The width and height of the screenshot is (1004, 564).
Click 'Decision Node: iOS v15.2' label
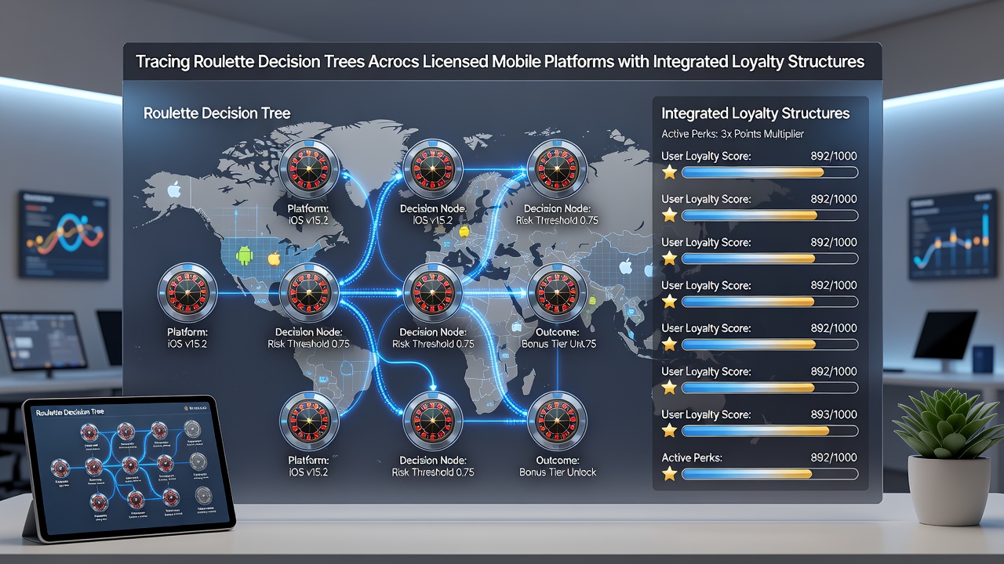(x=433, y=215)
